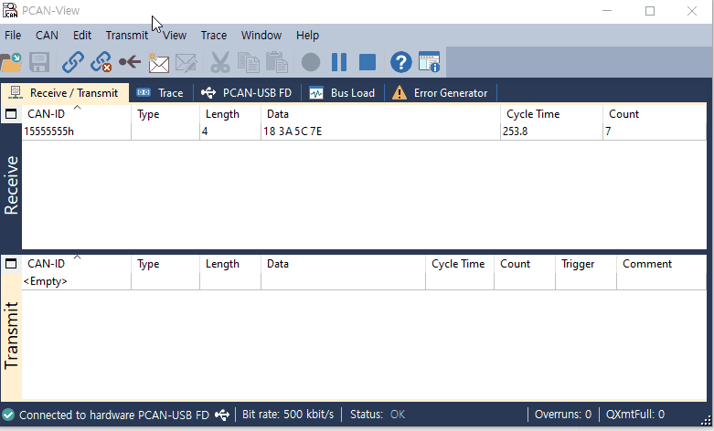Toggle the Receive pane window icon

11,113
